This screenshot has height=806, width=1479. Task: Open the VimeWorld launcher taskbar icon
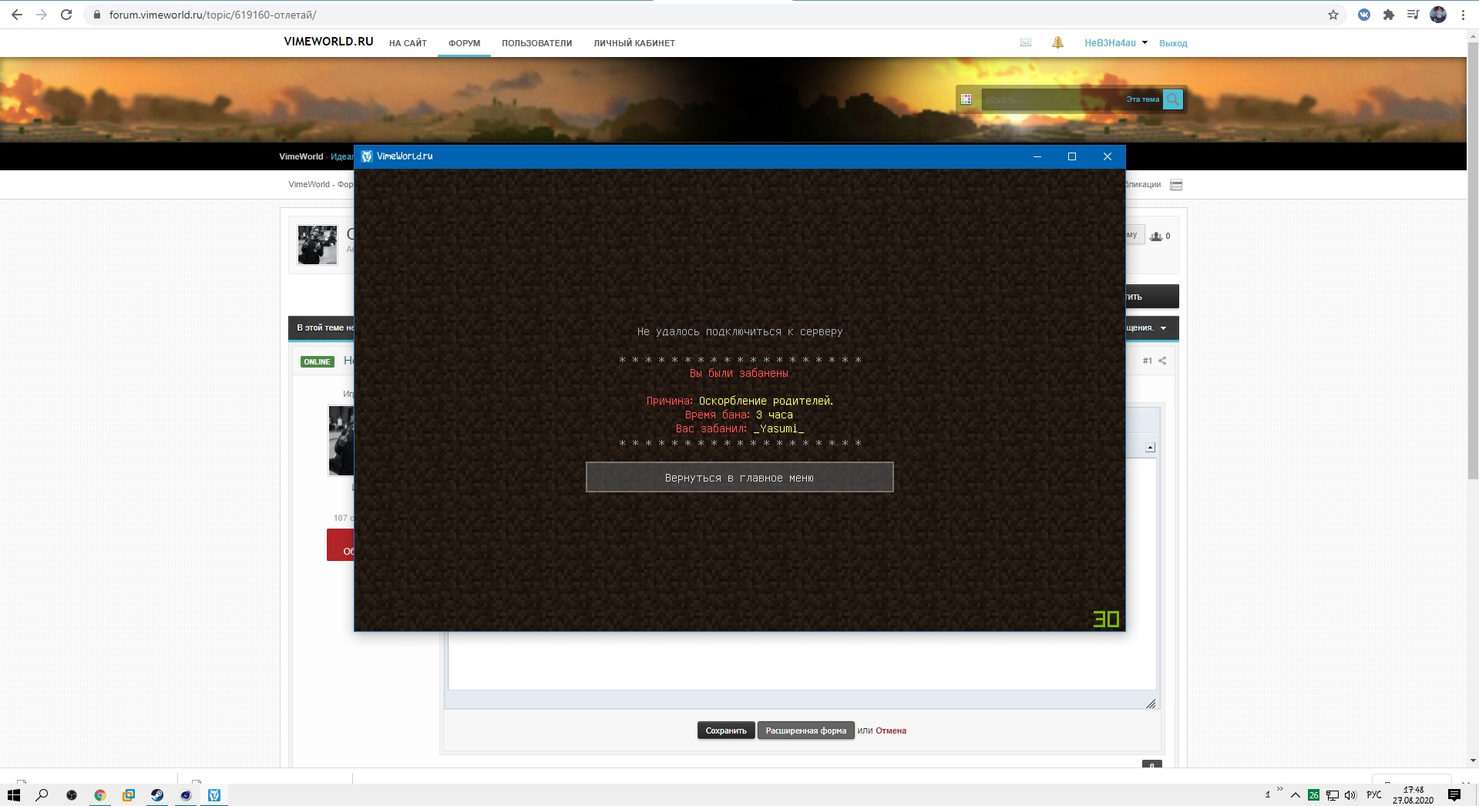[214, 795]
